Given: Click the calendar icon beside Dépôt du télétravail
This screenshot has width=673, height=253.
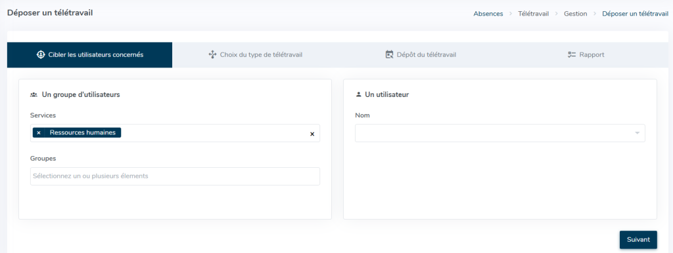Looking at the screenshot, I should 389,55.
